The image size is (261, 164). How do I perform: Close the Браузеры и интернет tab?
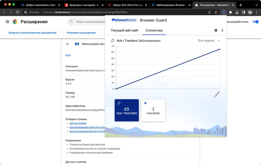click(103, 5)
